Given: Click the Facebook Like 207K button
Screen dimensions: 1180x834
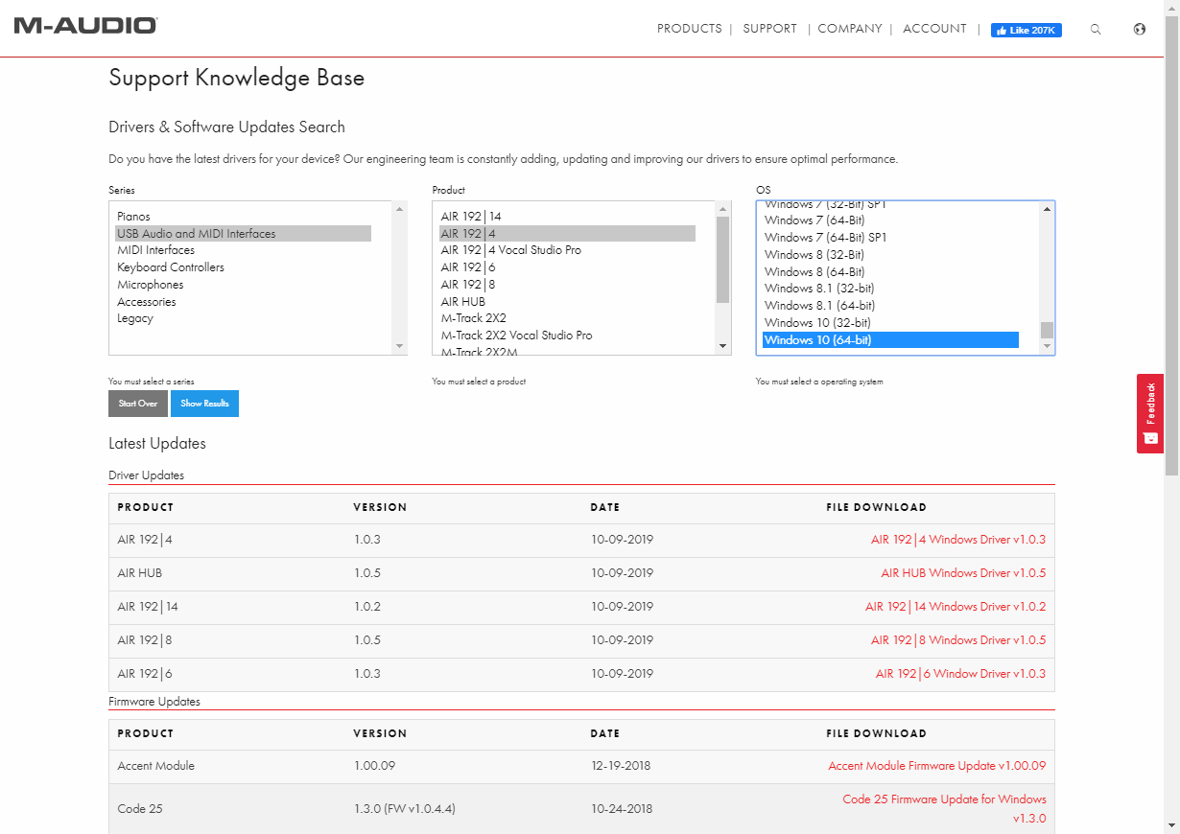Looking at the screenshot, I should (1026, 30).
